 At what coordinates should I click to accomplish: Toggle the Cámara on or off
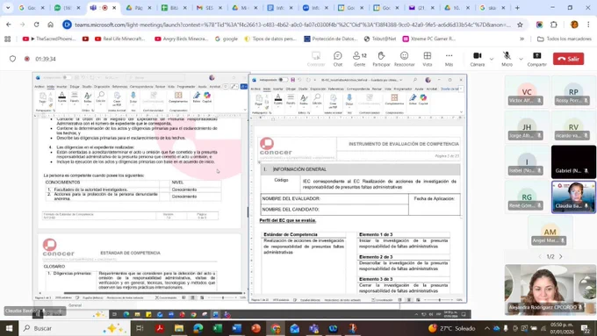(477, 59)
